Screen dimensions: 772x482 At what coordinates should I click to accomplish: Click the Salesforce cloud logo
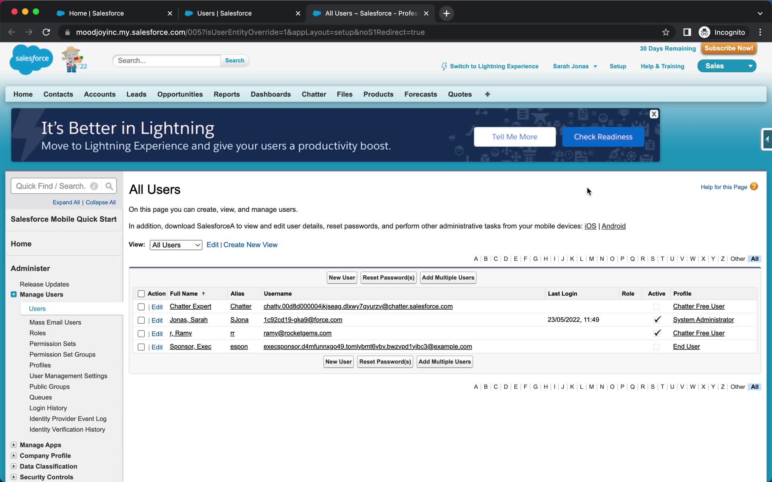(31, 59)
